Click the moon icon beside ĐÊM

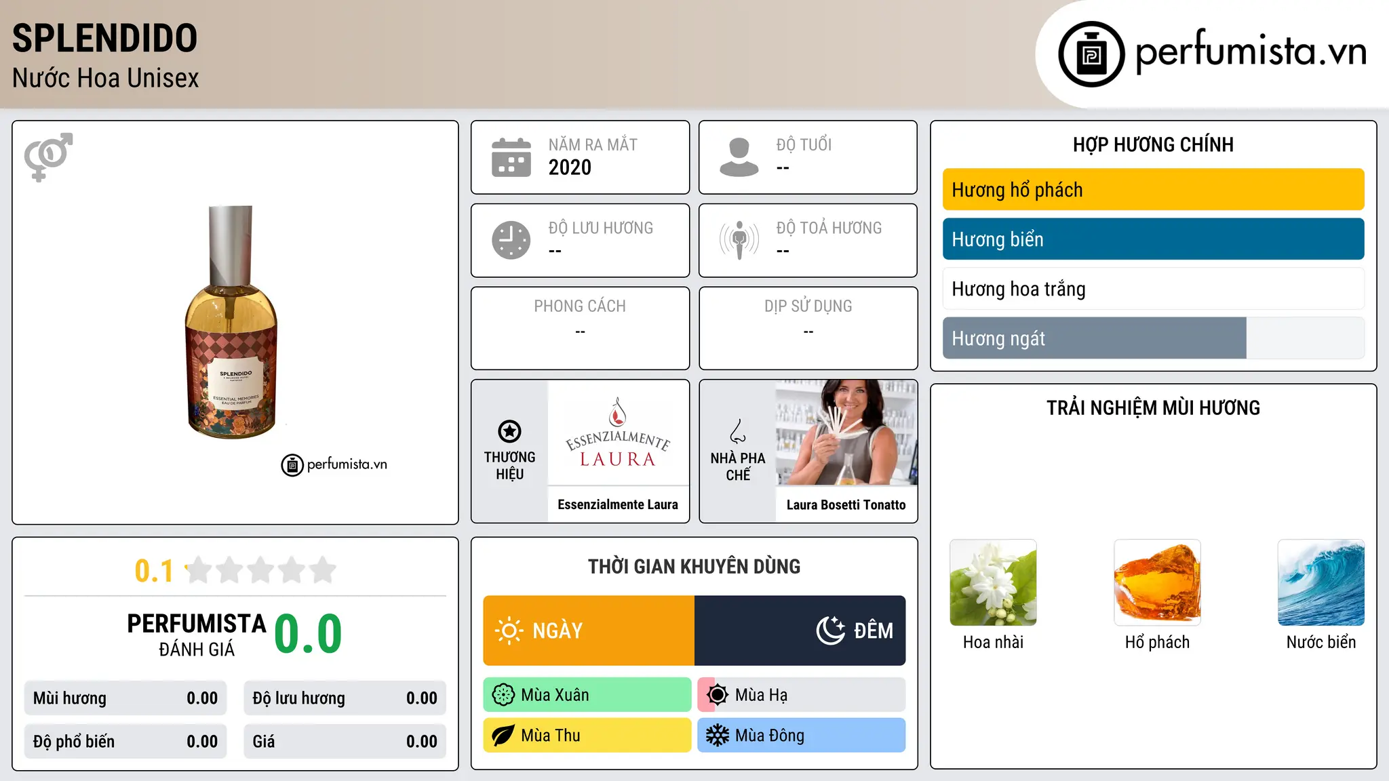pos(831,630)
